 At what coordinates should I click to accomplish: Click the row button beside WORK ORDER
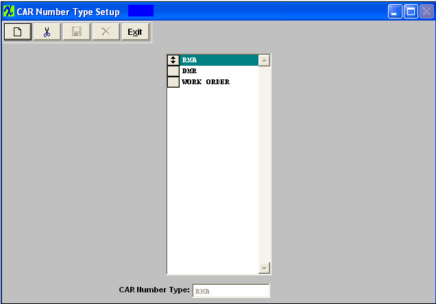tap(173, 82)
